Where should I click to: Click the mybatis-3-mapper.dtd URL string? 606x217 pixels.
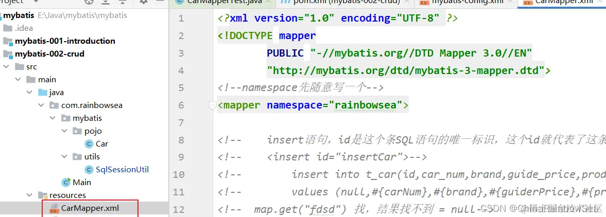[406, 70]
